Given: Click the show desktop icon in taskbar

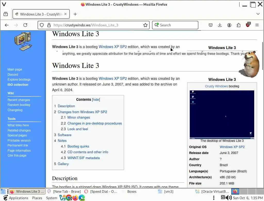Looking at the screenshot, I should point(3,191).
